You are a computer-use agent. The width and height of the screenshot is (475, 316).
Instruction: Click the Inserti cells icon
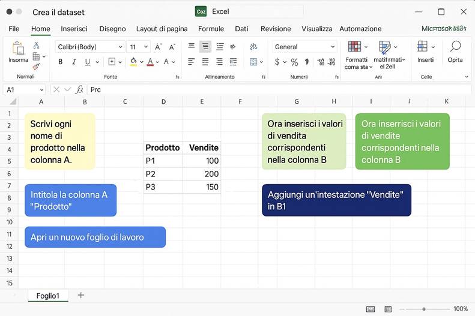(x=423, y=47)
